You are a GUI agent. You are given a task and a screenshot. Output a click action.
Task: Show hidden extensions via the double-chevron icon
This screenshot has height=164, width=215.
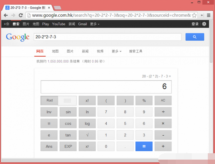click(202, 15)
